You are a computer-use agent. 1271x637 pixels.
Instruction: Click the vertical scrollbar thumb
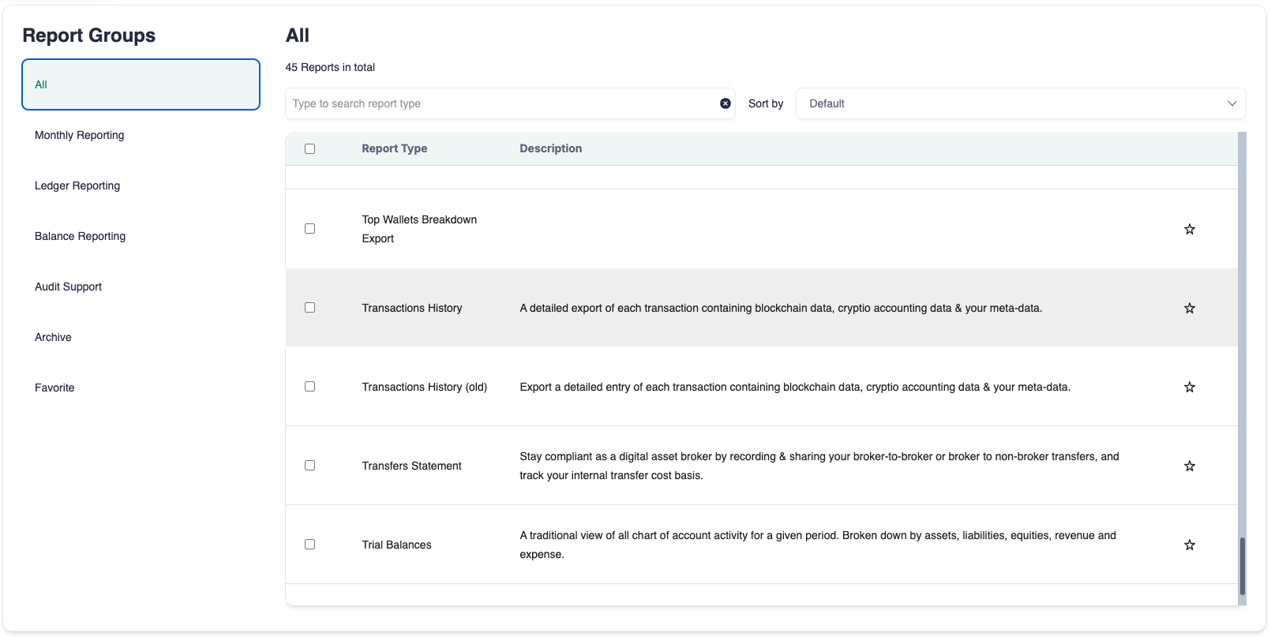pyautogui.click(x=1242, y=566)
